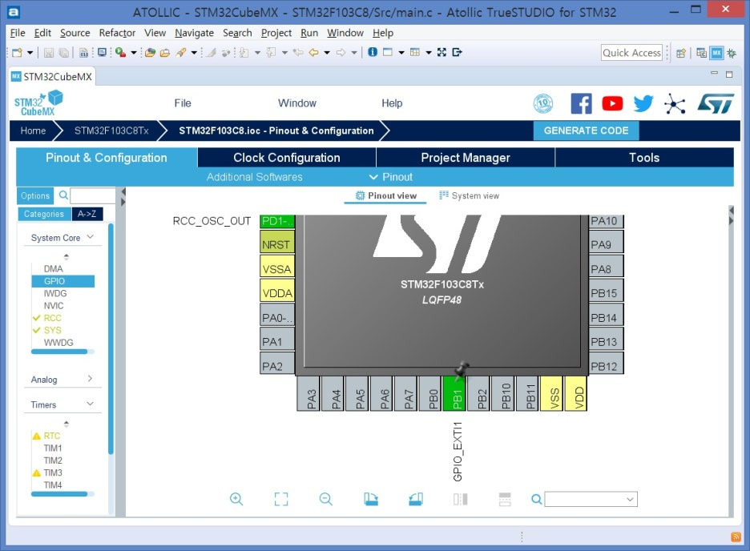Click the Save toolbar icon
This screenshot has height=551, width=750.
(x=48, y=53)
